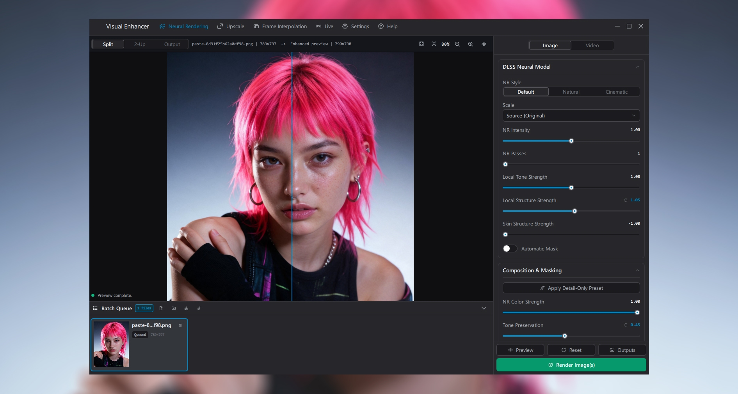Select the Natural NR Style
The height and width of the screenshot is (394, 738).
click(571, 92)
